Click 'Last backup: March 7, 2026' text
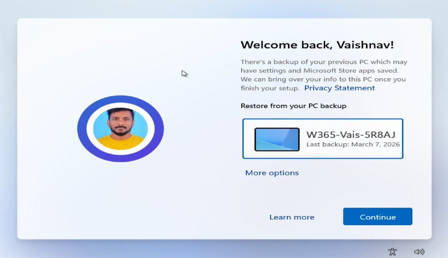 [x=353, y=144]
